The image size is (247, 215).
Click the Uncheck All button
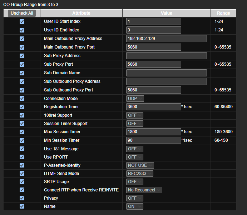coord(22,13)
